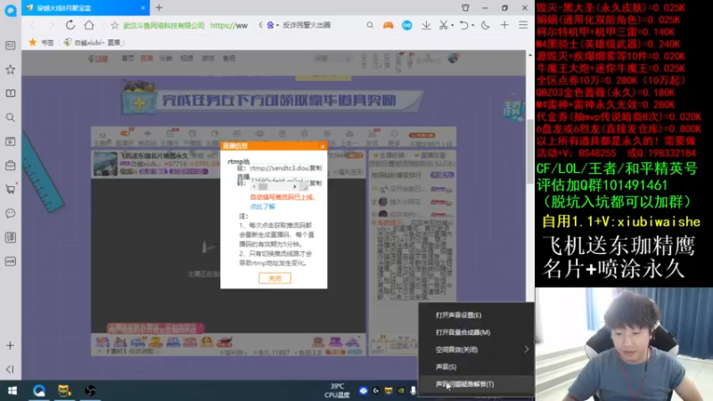The width and height of the screenshot is (713, 401).
Task: Click scroll right arrow in stream code field
Action: click(x=295, y=187)
